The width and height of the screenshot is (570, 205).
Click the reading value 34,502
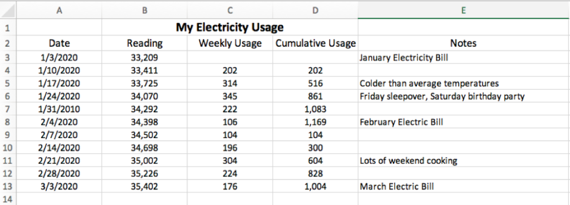coord(145,135)
